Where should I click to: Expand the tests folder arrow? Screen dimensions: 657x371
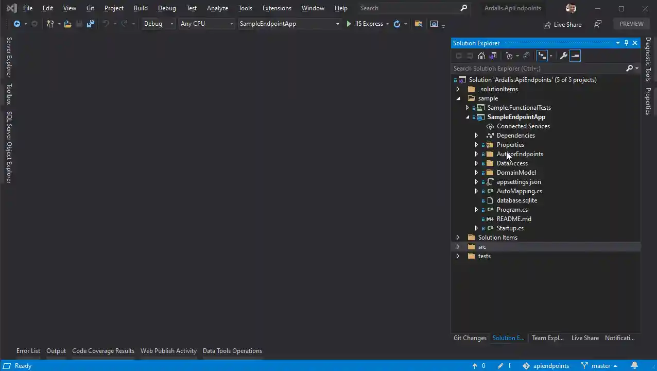click(458, 256)
